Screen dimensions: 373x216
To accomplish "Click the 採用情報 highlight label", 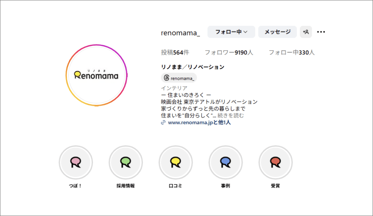I will pos(126,186).
